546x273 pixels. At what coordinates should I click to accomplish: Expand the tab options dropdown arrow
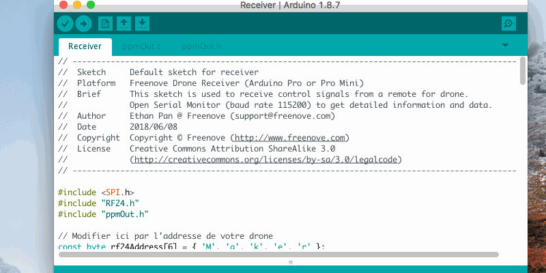click(505, 45)
